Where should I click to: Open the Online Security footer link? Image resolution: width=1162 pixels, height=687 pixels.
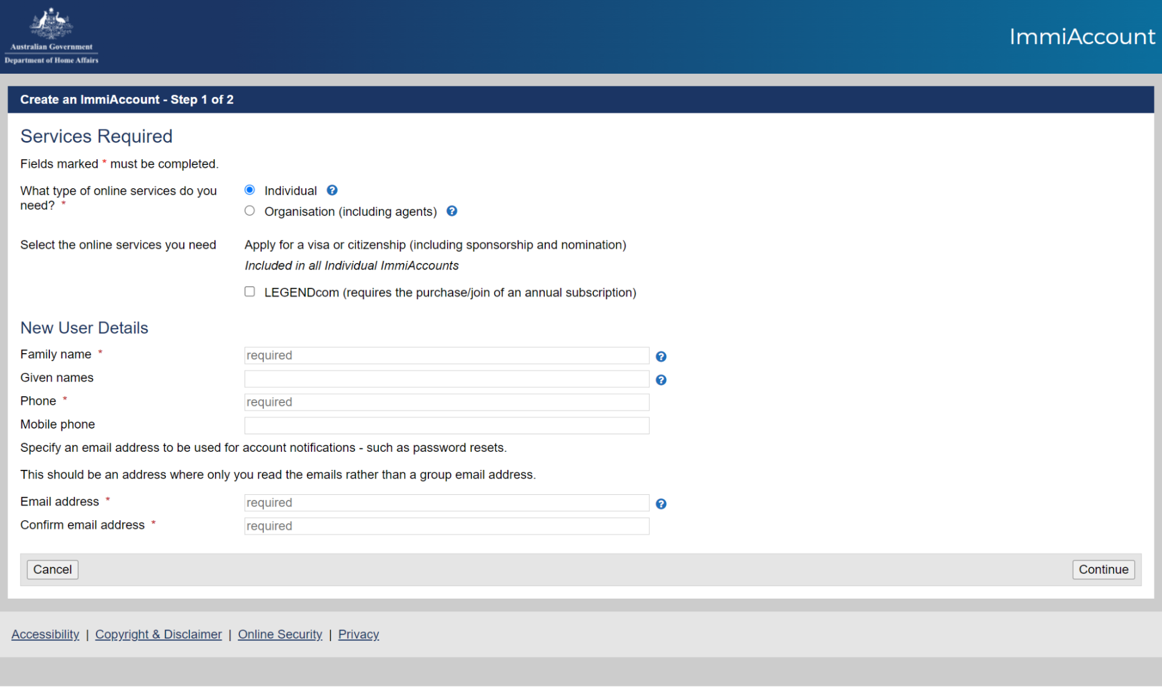click(x=280, y=634)
